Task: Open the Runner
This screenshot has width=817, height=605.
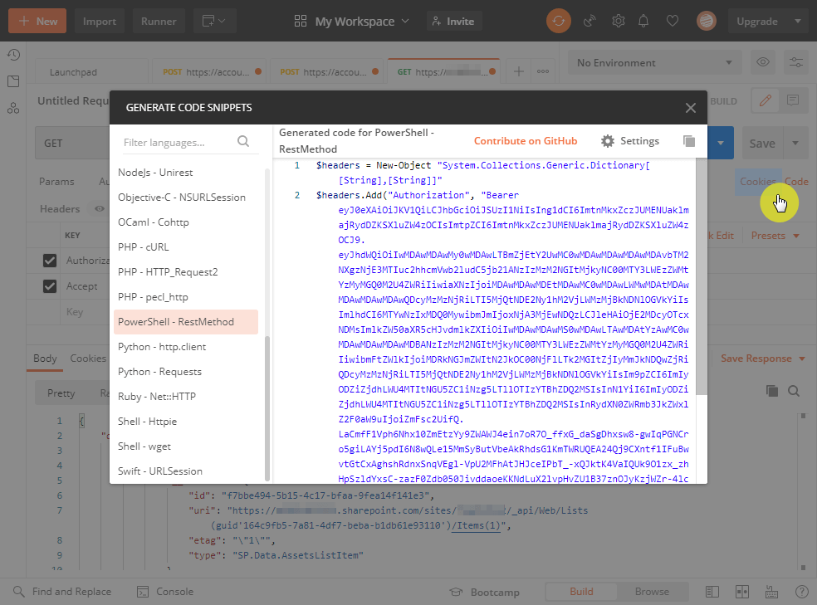Action: click(159, 22)
